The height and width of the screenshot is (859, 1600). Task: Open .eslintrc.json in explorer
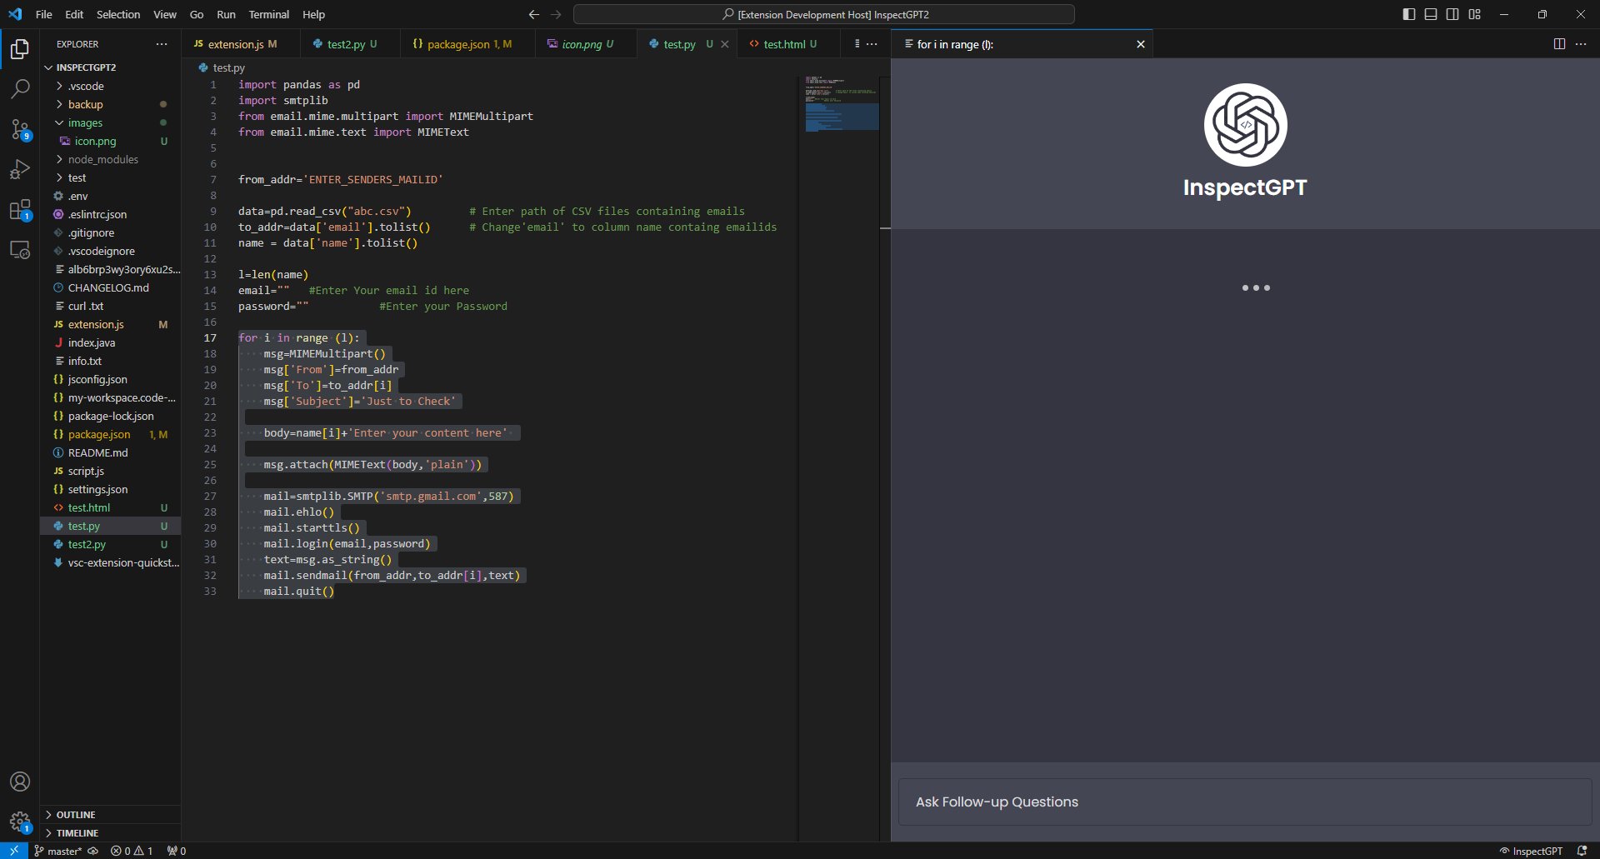click(112, 214)
